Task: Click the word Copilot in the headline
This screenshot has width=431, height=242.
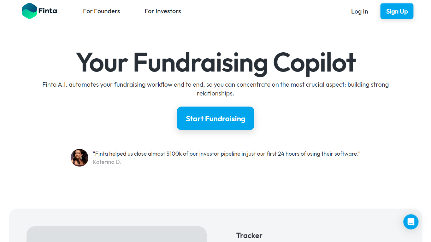Action: tap(314, 62)
